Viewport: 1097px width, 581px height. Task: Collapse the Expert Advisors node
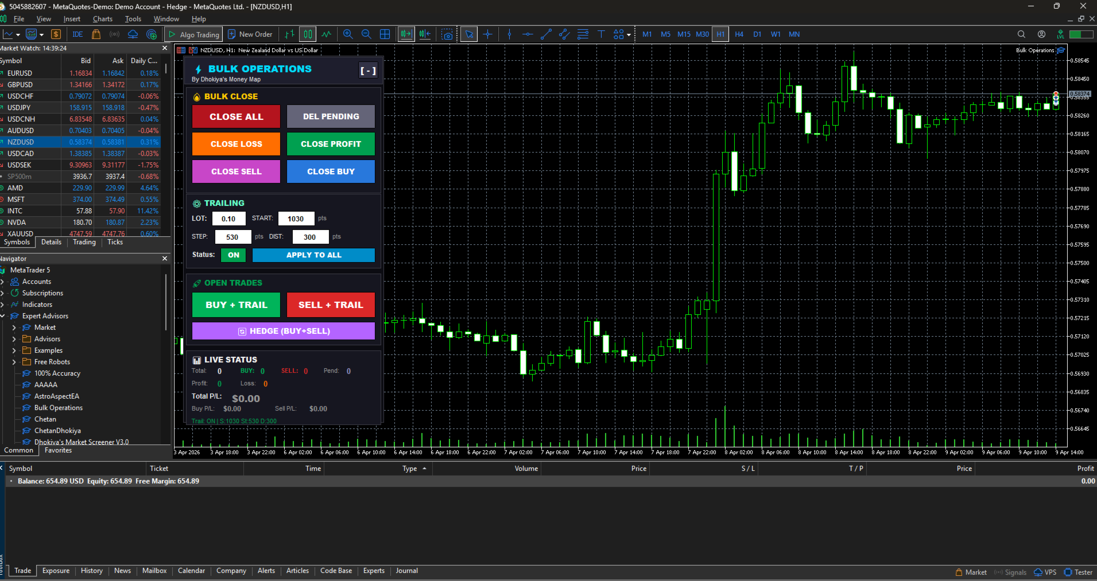[x=3, y=316]
